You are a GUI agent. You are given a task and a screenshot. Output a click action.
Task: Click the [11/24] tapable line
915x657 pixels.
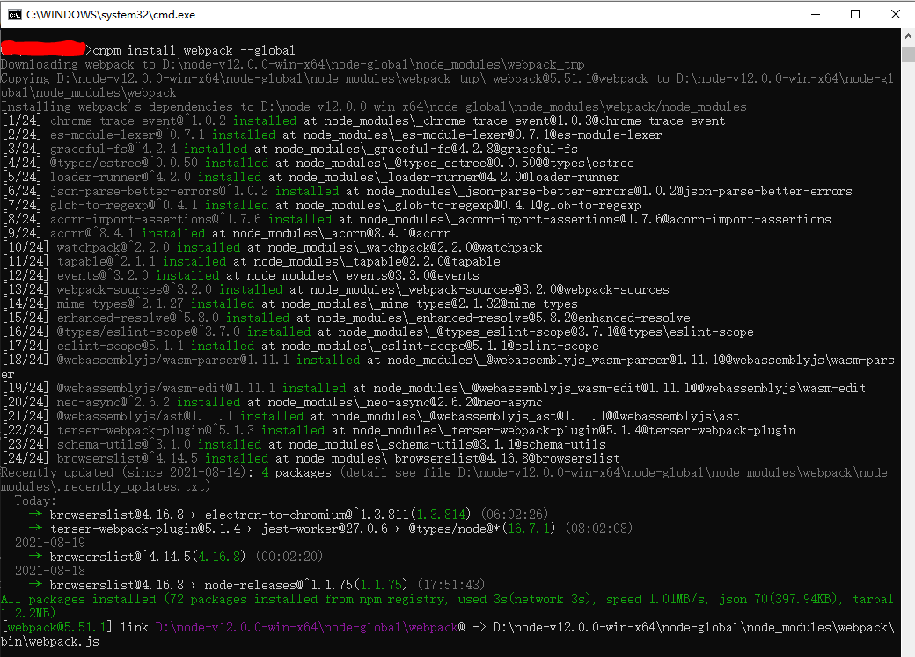251,261
